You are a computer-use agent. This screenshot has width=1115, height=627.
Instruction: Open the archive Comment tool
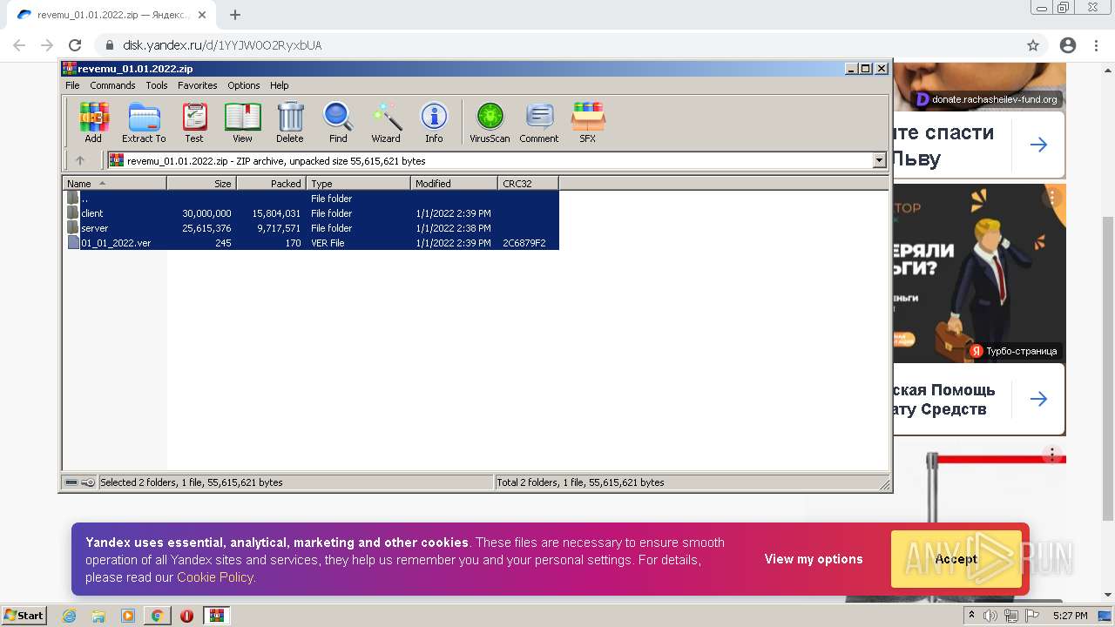coord(539,122)
